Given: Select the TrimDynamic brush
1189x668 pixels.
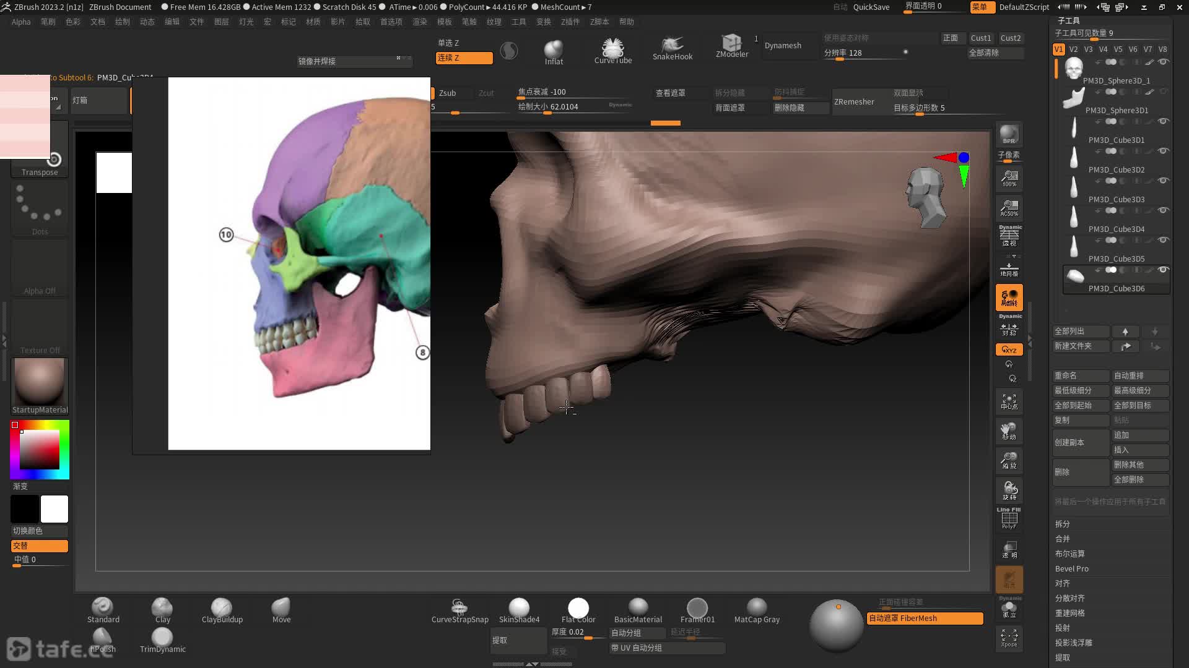Looking at the screenshot, I should [162, 640].
